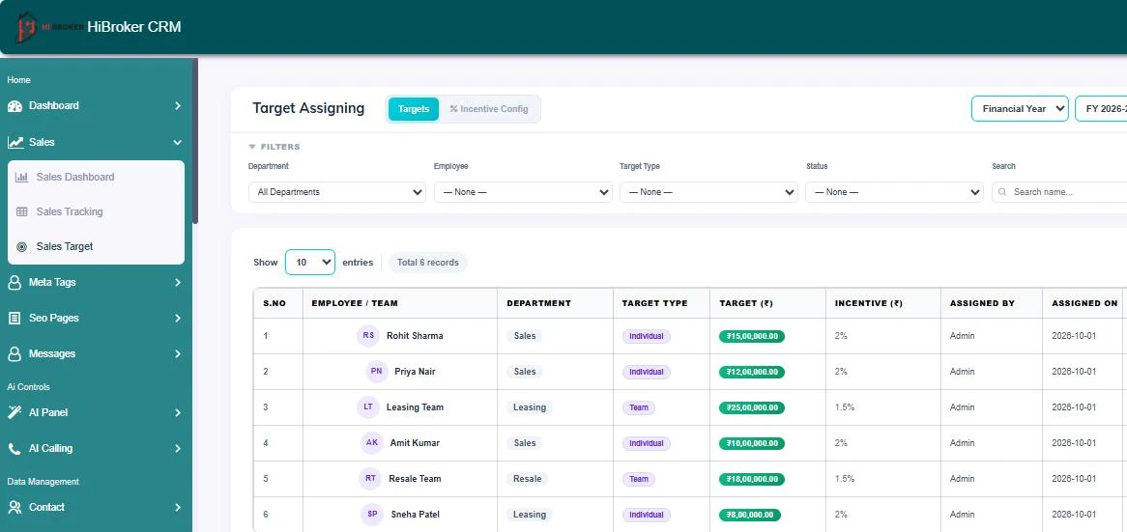Click the Meta Tags person icon
Screen dimensions: 1127x532
[14, 282]
